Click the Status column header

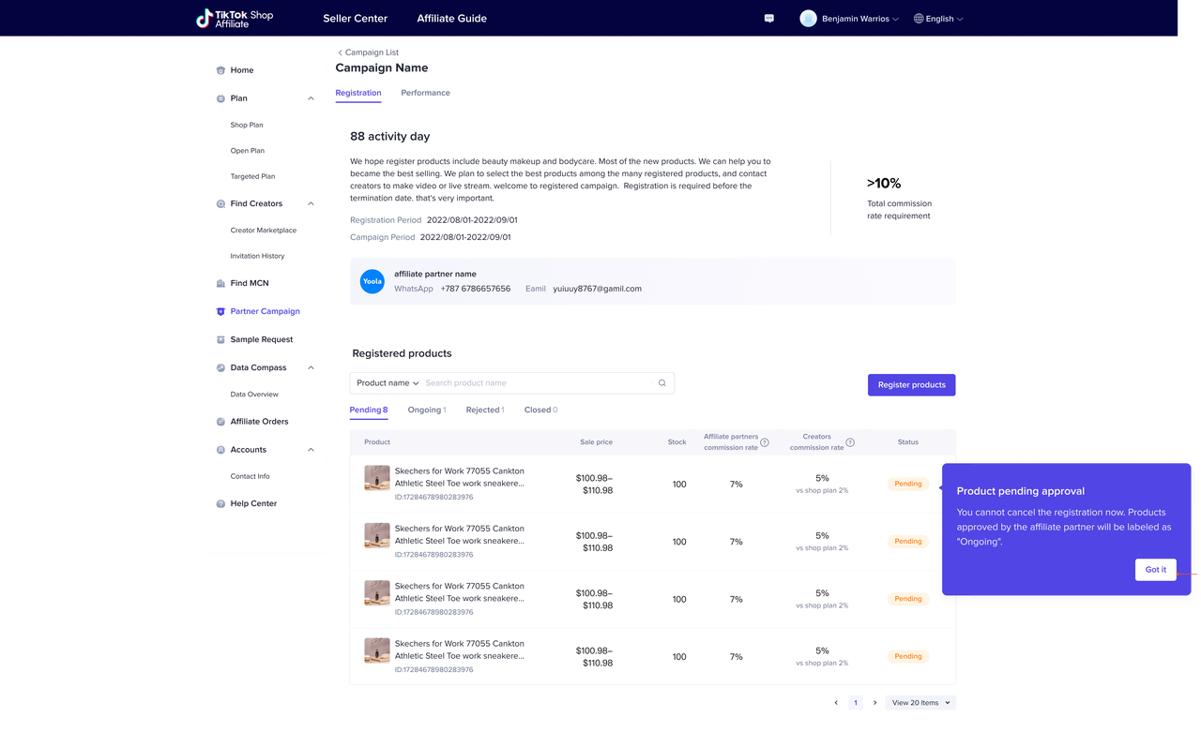[x=908, y=442]
